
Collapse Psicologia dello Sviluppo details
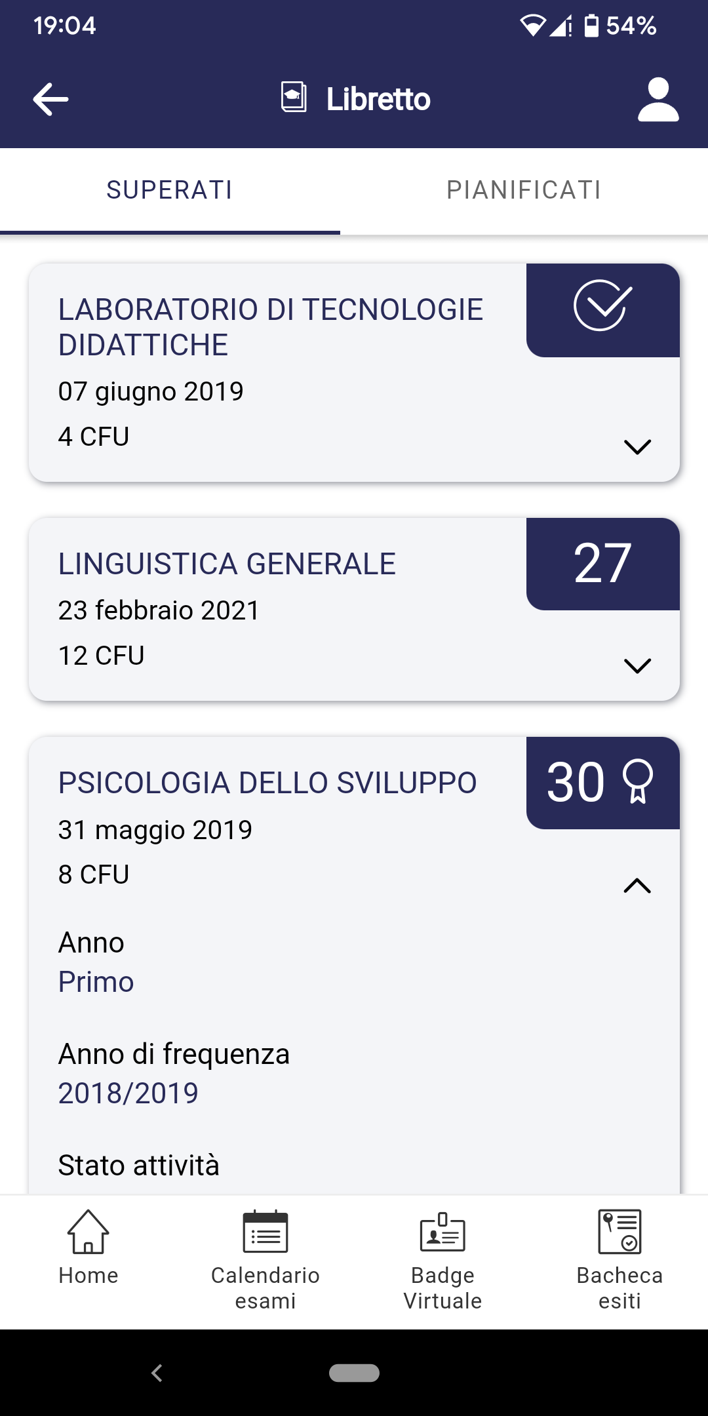[637, 886]
